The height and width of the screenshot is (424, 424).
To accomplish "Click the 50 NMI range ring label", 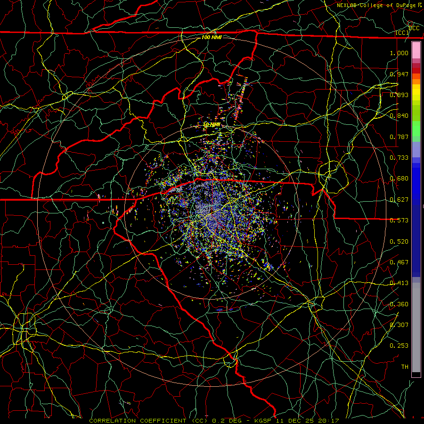I will tap(212, 125).
